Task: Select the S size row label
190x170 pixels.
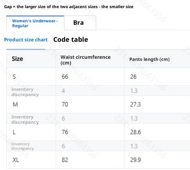Action: pyautogui.click(x=14, y=77)
